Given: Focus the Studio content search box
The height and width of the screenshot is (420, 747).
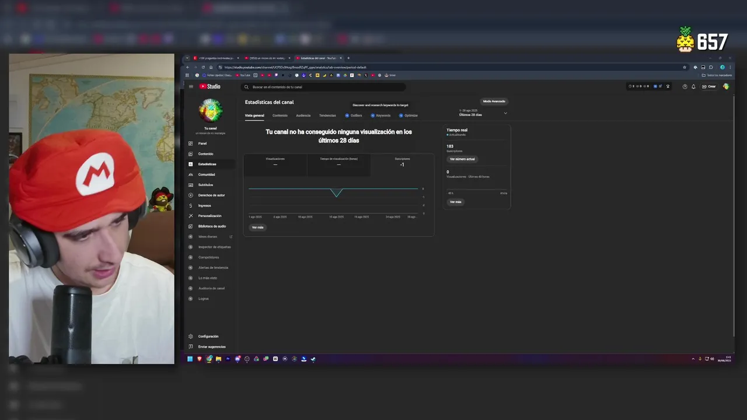Looking at the screenshot, I should tap(323, 87).
